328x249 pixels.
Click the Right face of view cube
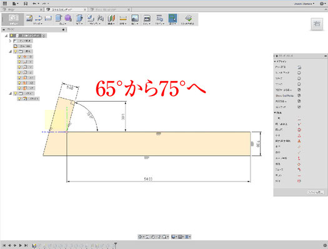pyautogui.click(x=317, y=24)
